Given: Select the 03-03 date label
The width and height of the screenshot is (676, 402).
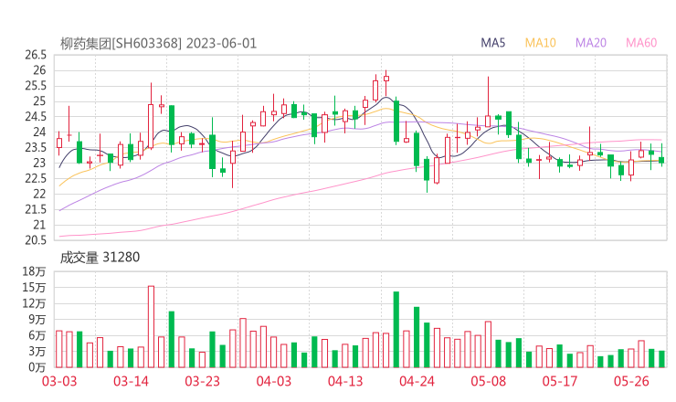Looking at the screenshot, I should (59, 381).
